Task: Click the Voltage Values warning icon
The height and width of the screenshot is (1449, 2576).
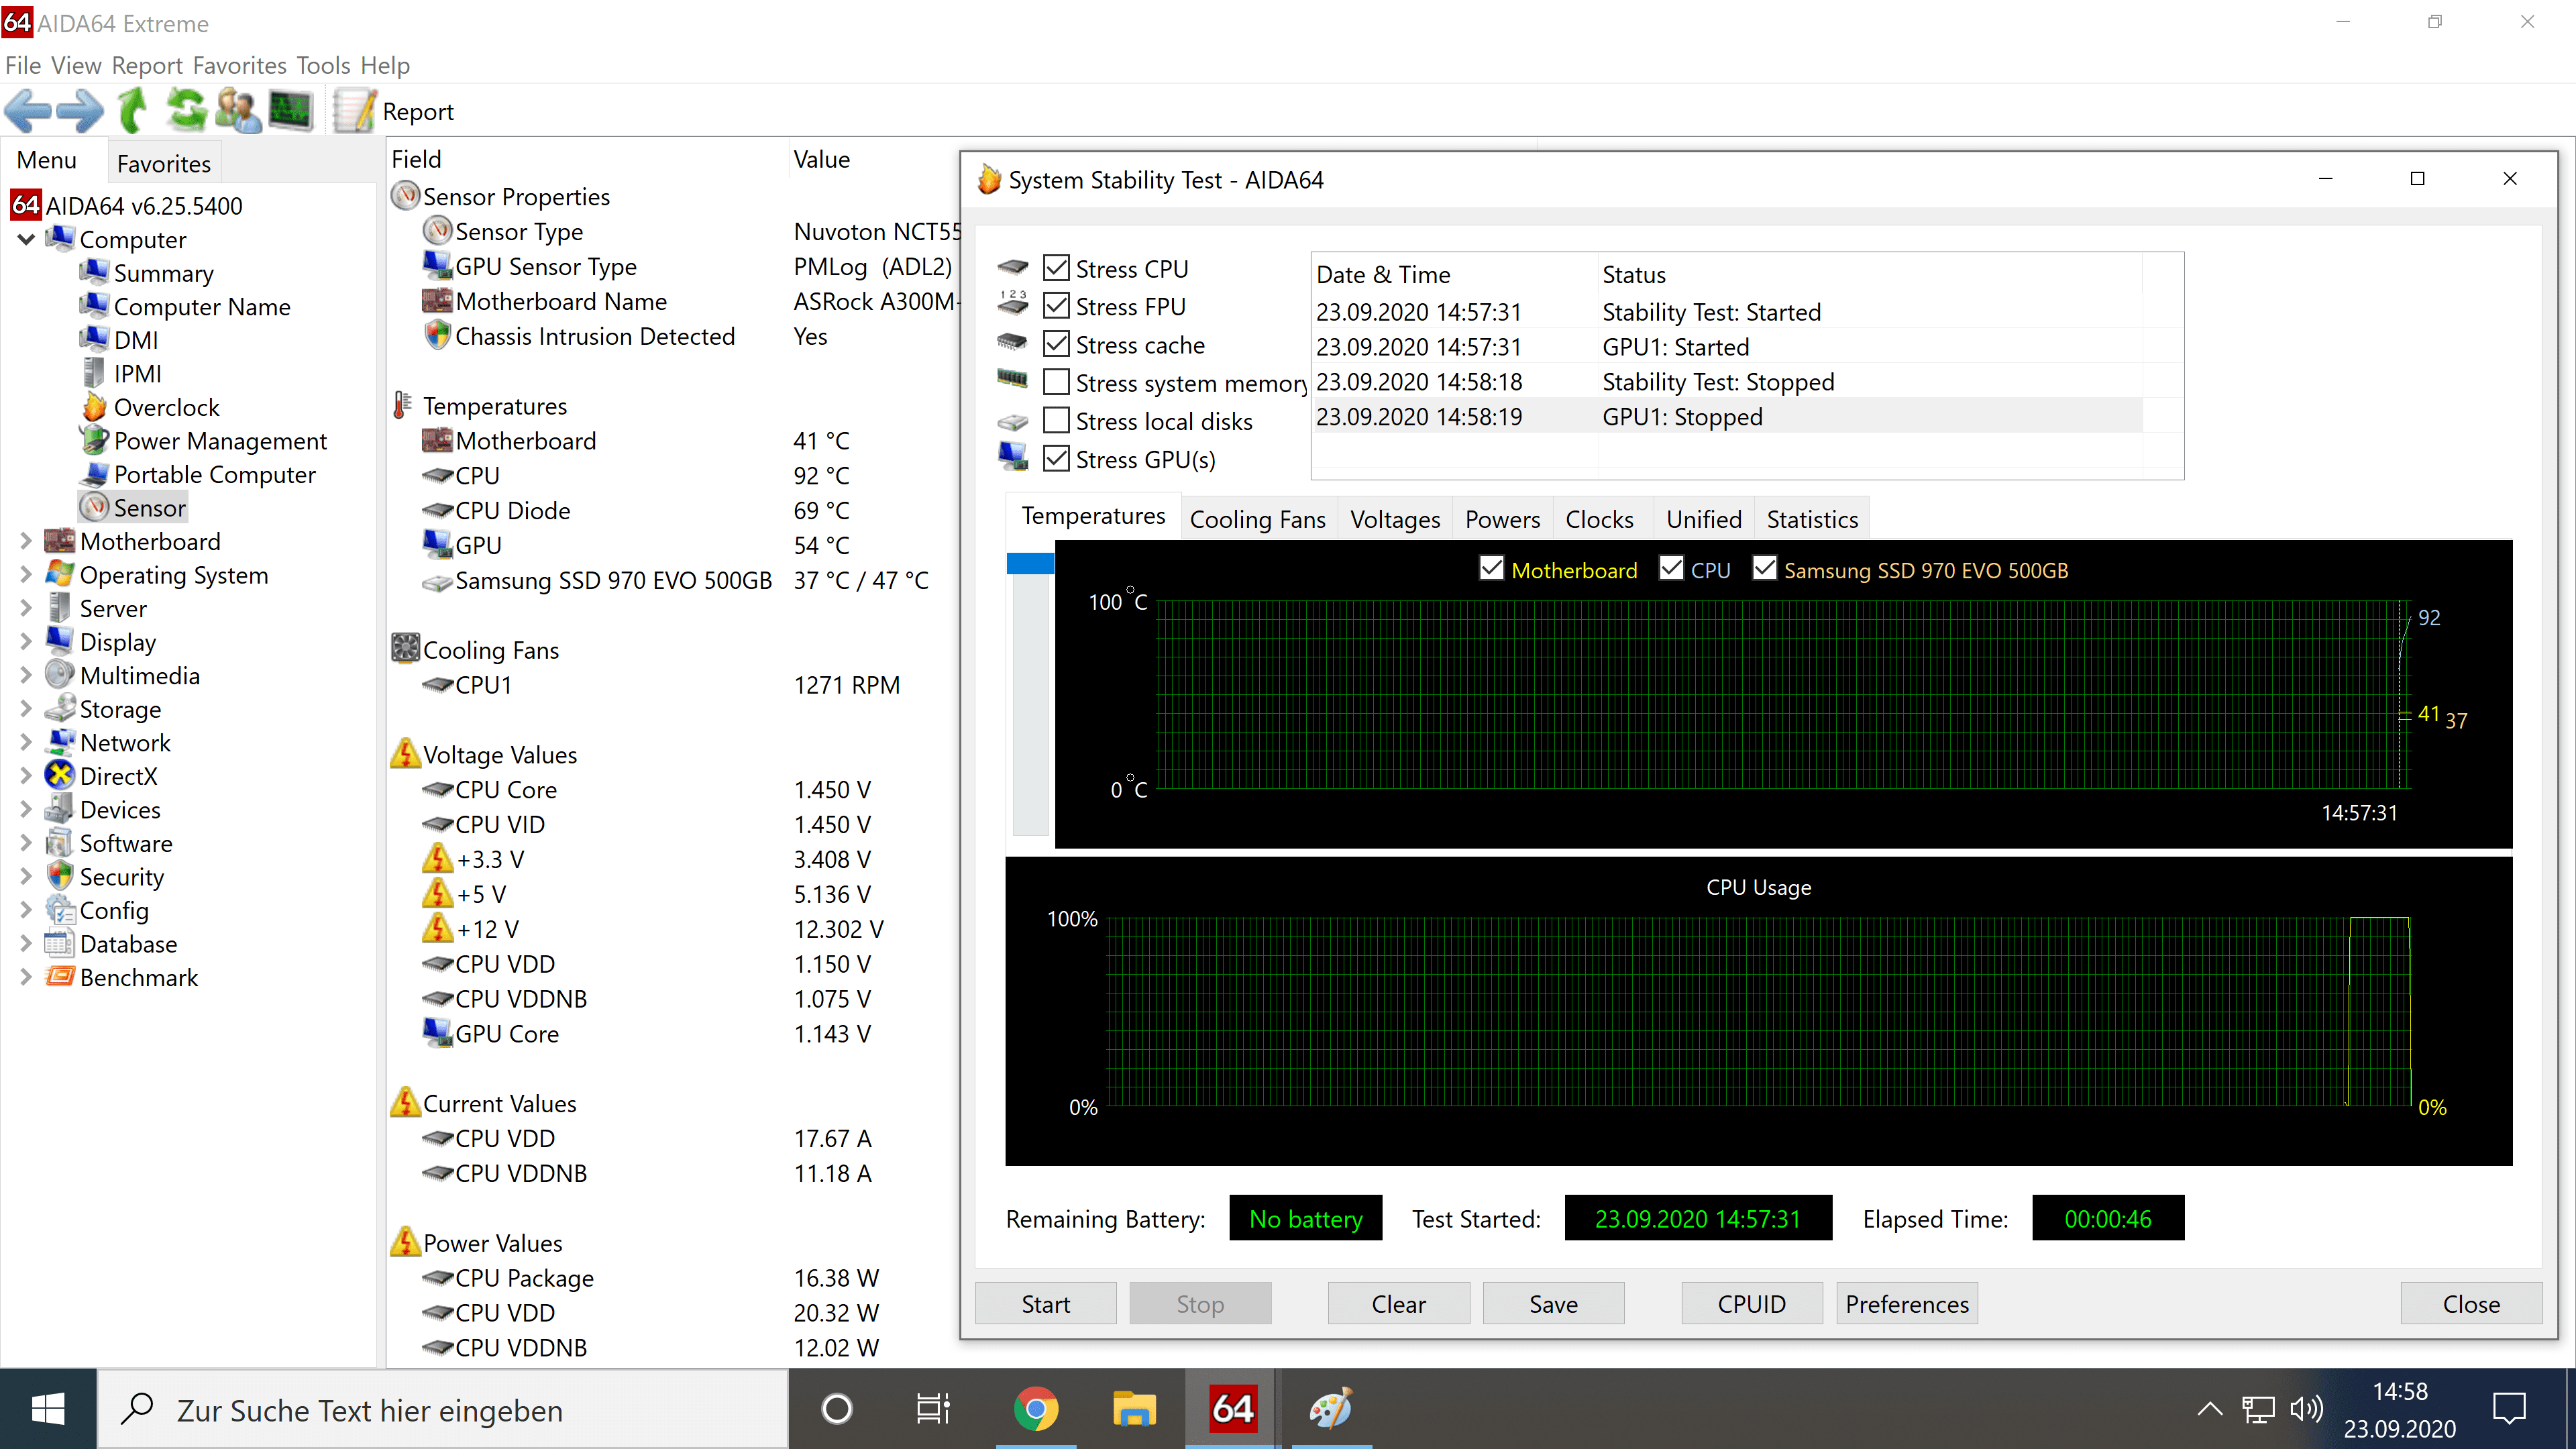Action: (405, 753)
